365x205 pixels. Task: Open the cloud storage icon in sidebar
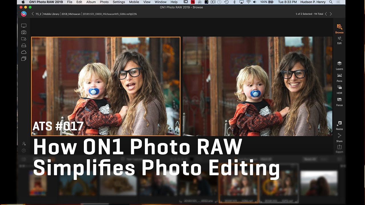[24, 52]
